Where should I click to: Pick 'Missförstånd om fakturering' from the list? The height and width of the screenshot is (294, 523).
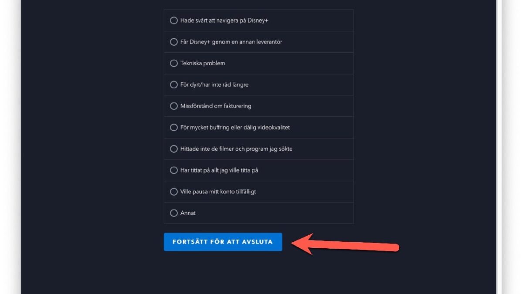(173, 106)
